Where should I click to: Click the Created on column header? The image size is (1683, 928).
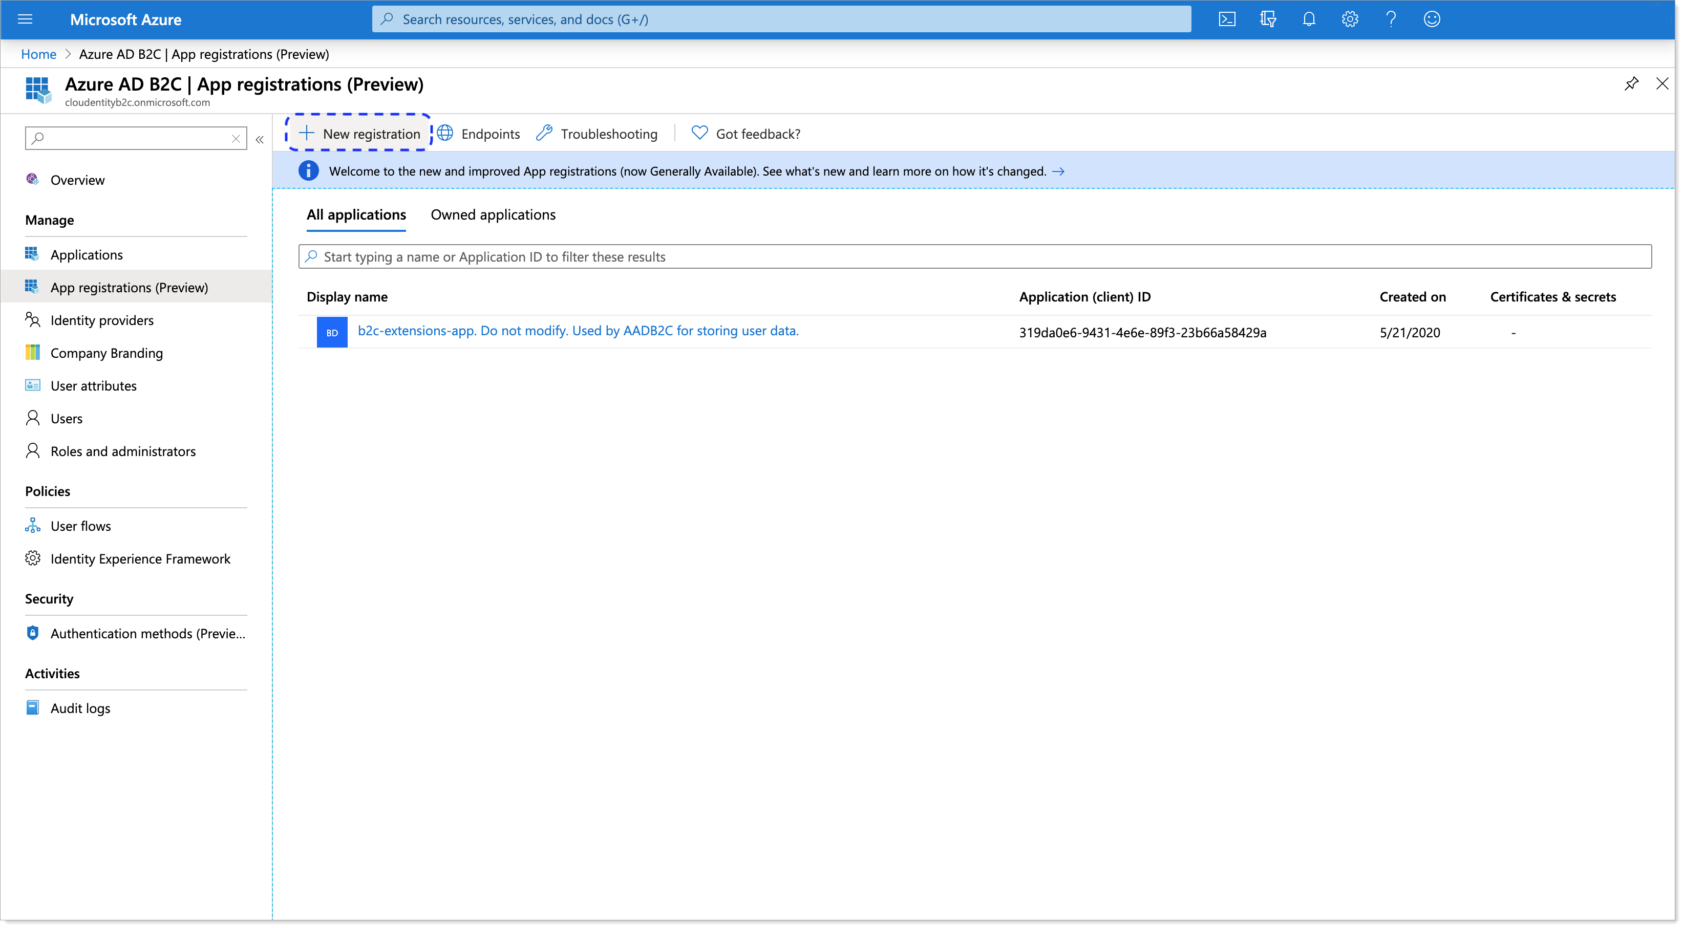tap(1413, 296)
